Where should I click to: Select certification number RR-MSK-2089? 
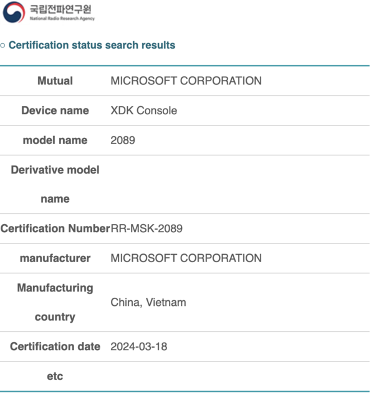[146, 228]
